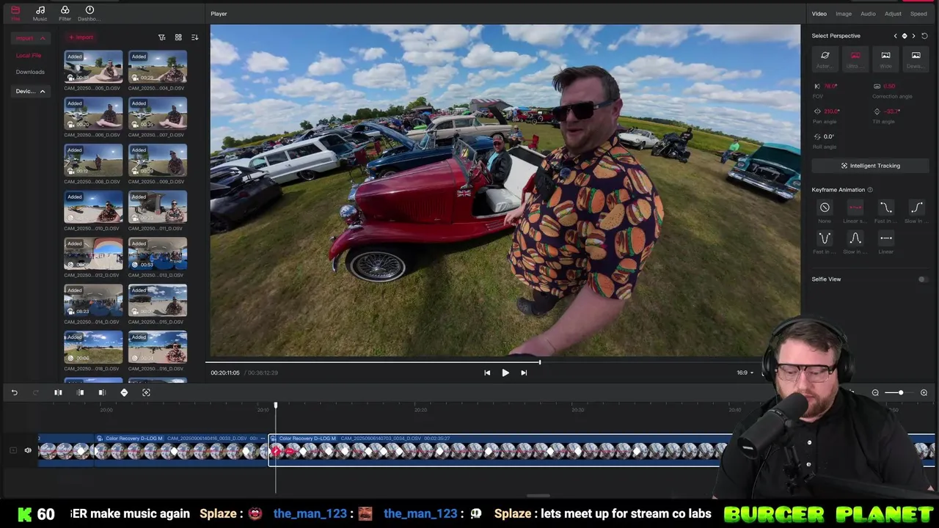
Task: Select Linear smooth keyframe animation
Action: [x=855, y=208]
